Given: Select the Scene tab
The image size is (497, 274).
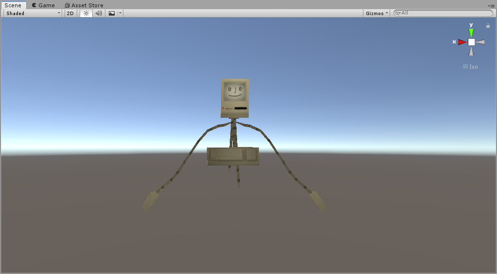Looking at the screenshot, I should click(13, 5).
